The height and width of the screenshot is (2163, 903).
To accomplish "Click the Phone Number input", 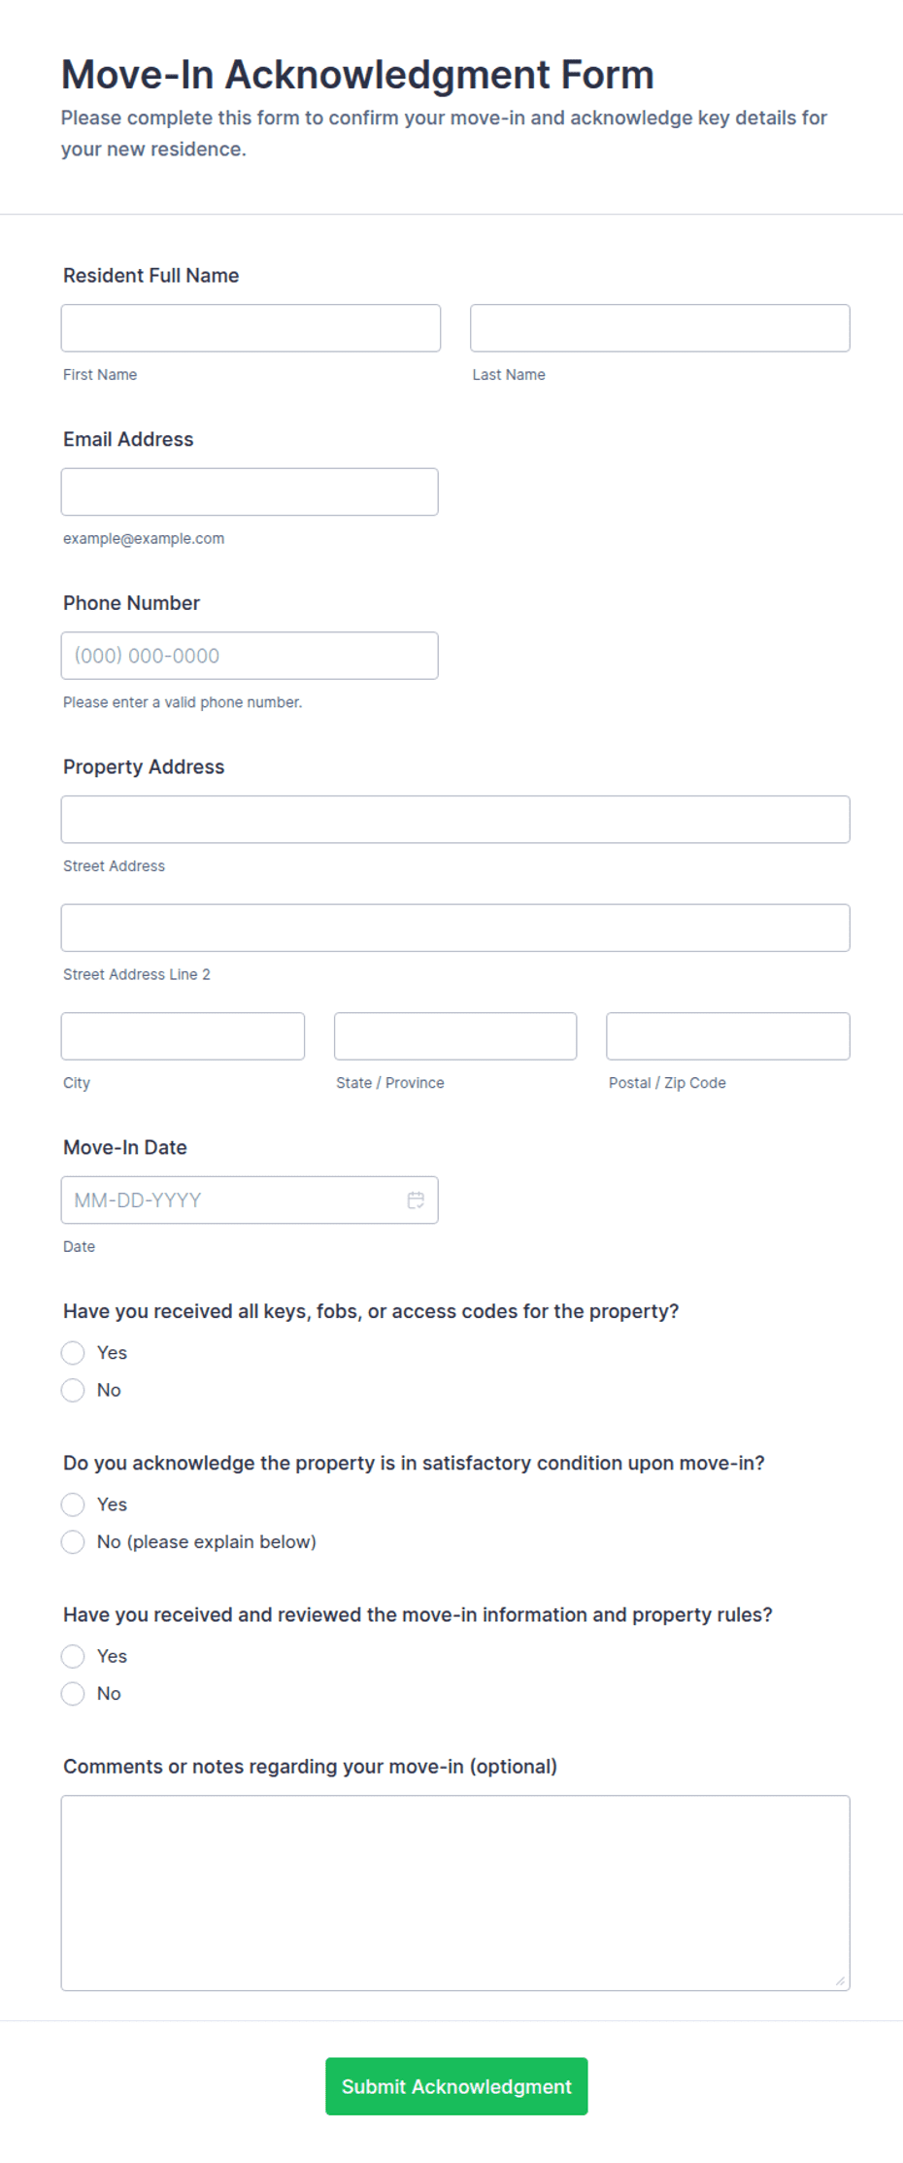I will pos(250,656).
